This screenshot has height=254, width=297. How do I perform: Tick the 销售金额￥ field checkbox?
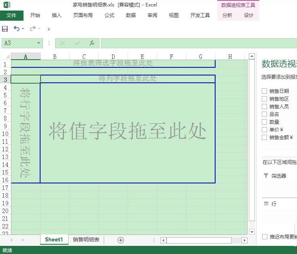tap(265, 138)
